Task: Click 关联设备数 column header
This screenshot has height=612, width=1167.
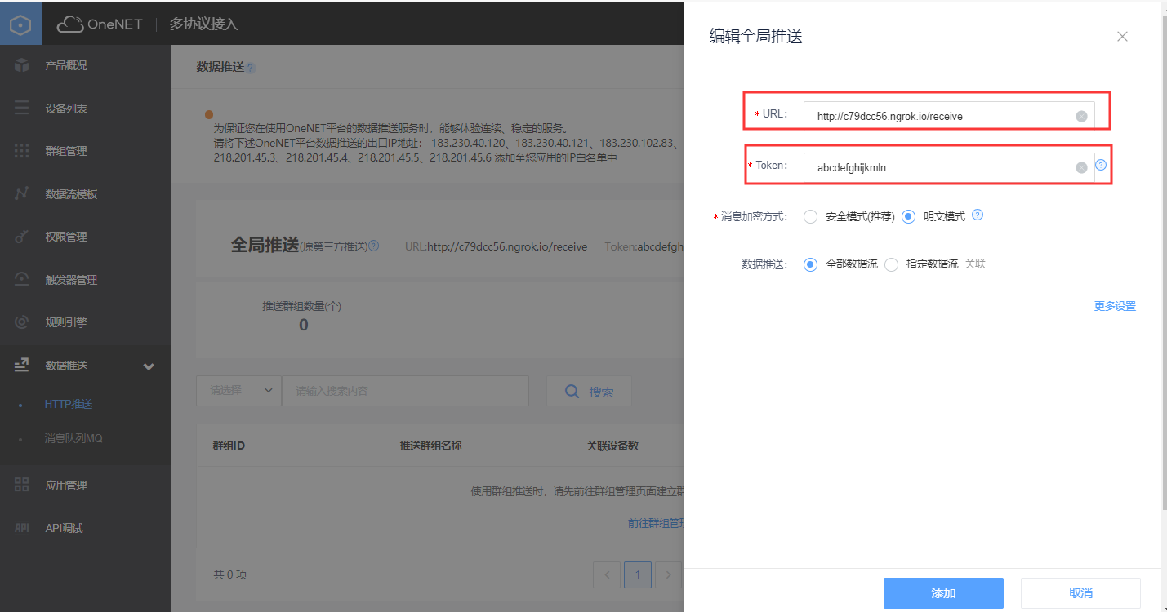Action: [612, 446]
